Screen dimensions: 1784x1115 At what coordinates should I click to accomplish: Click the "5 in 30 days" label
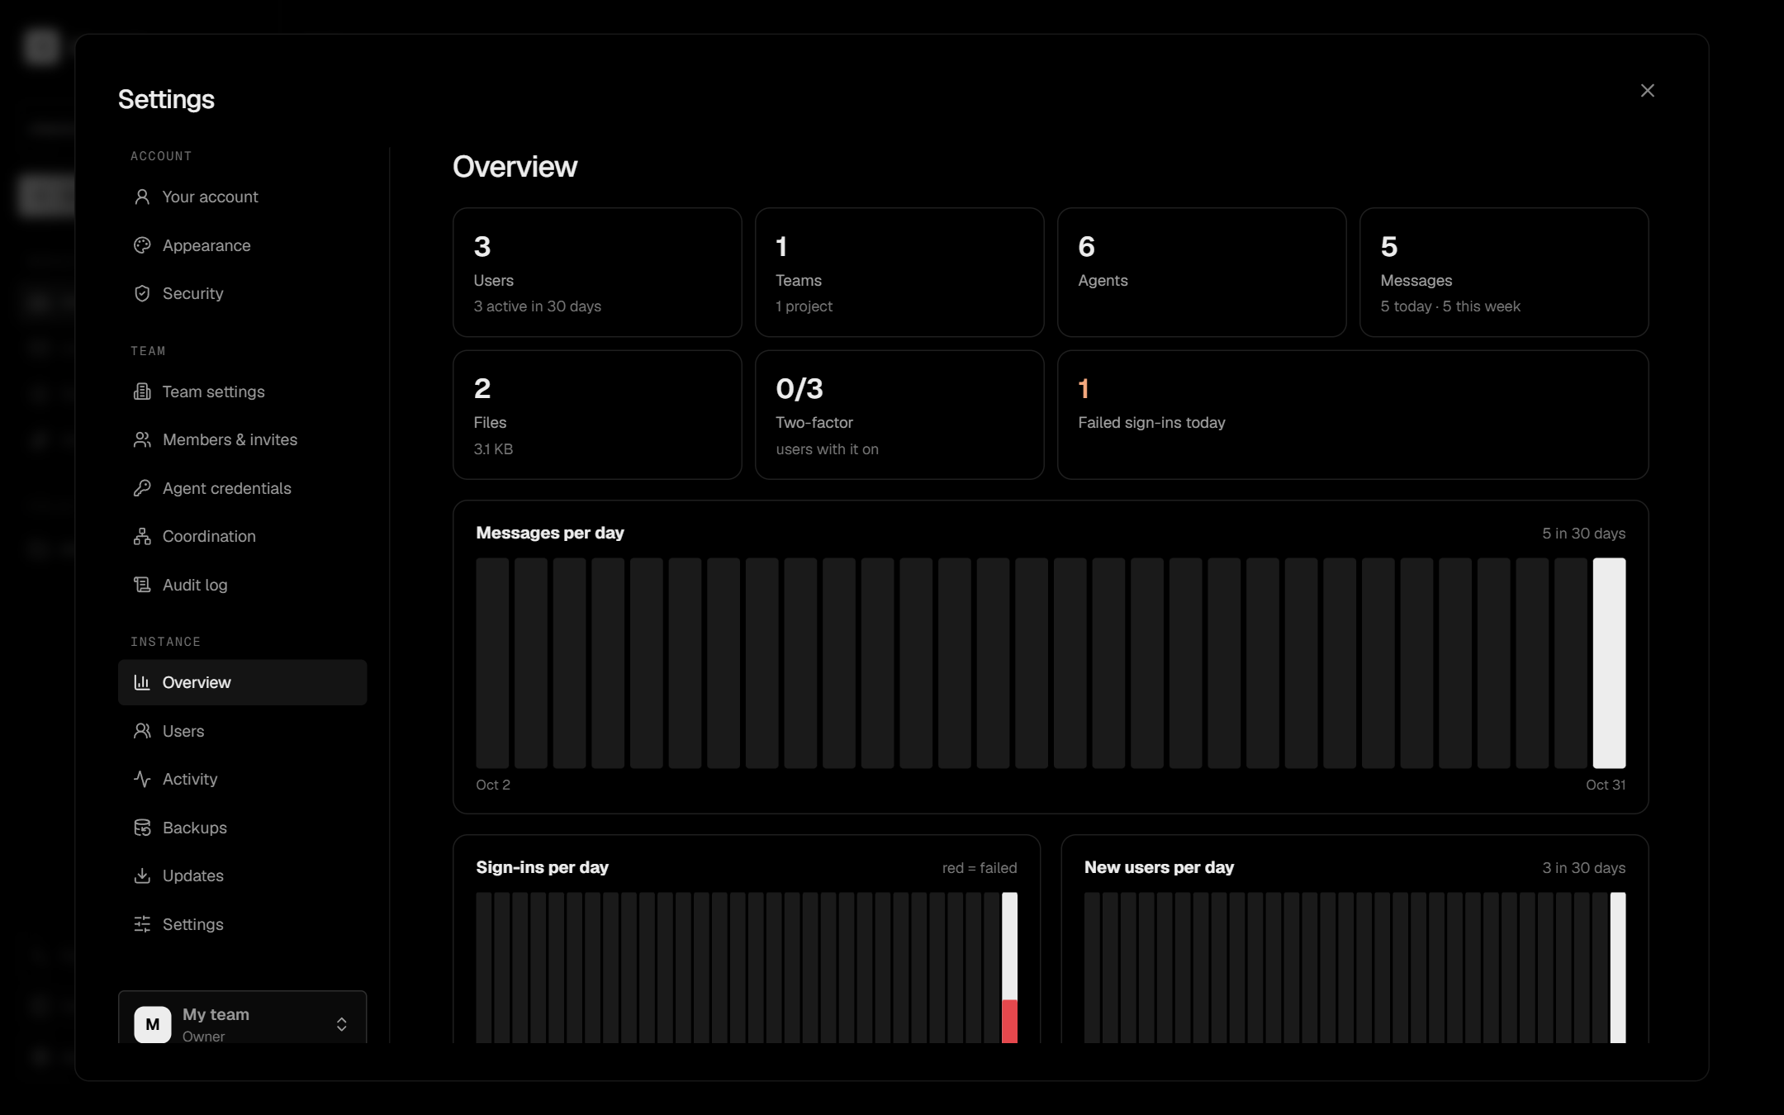pos(1583,534)
